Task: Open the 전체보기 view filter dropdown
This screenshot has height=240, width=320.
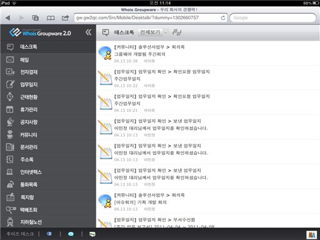Action: [154, 32]
